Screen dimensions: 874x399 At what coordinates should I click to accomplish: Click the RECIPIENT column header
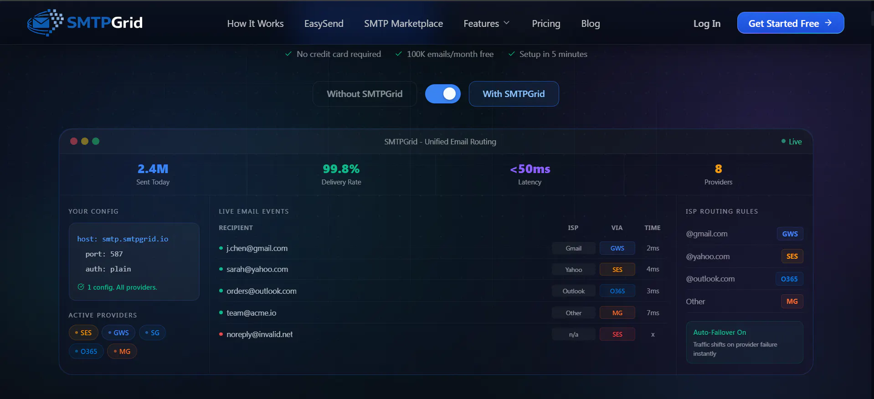236,228
